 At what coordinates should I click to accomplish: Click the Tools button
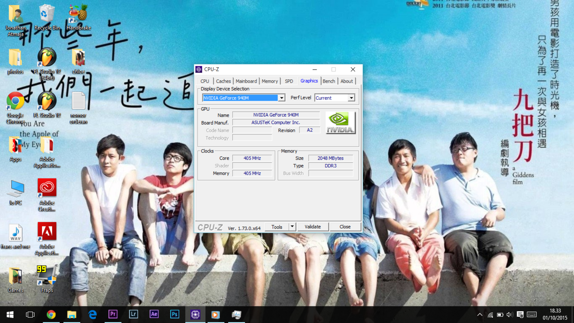tap(277, 227)
